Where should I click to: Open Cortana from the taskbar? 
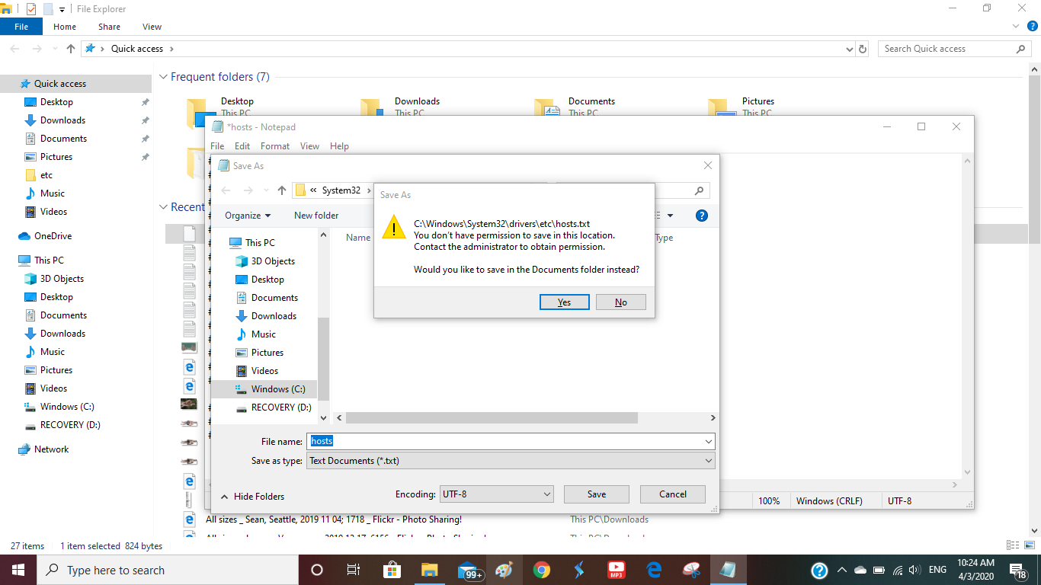[317, 570]
